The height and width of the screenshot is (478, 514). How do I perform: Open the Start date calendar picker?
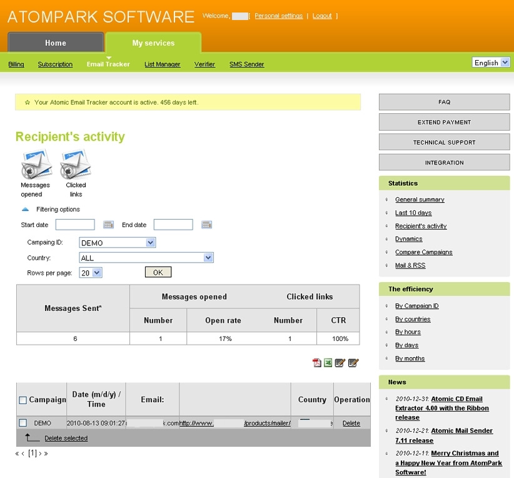pyautogui.click(x=109, y=225)
